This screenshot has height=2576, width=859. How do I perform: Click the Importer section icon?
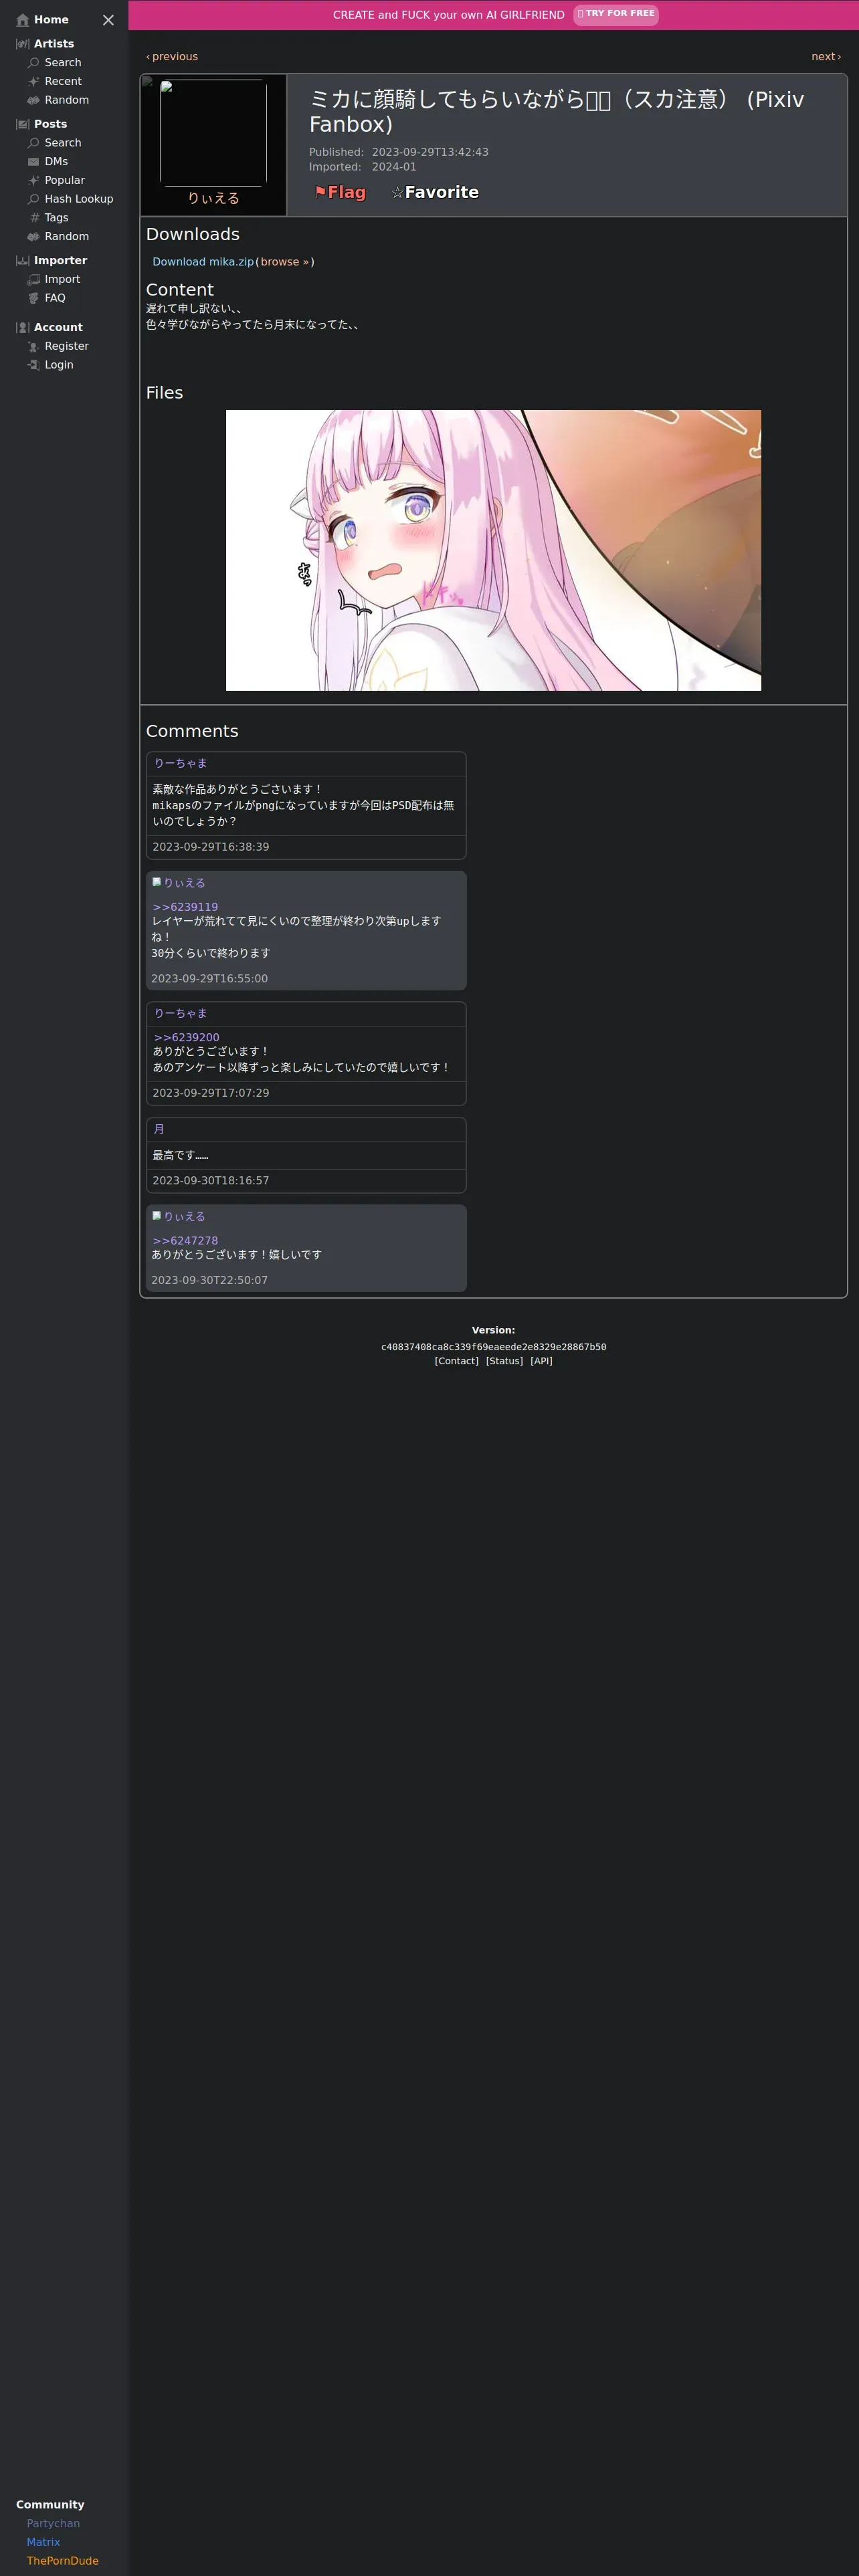tap(23, 261)
